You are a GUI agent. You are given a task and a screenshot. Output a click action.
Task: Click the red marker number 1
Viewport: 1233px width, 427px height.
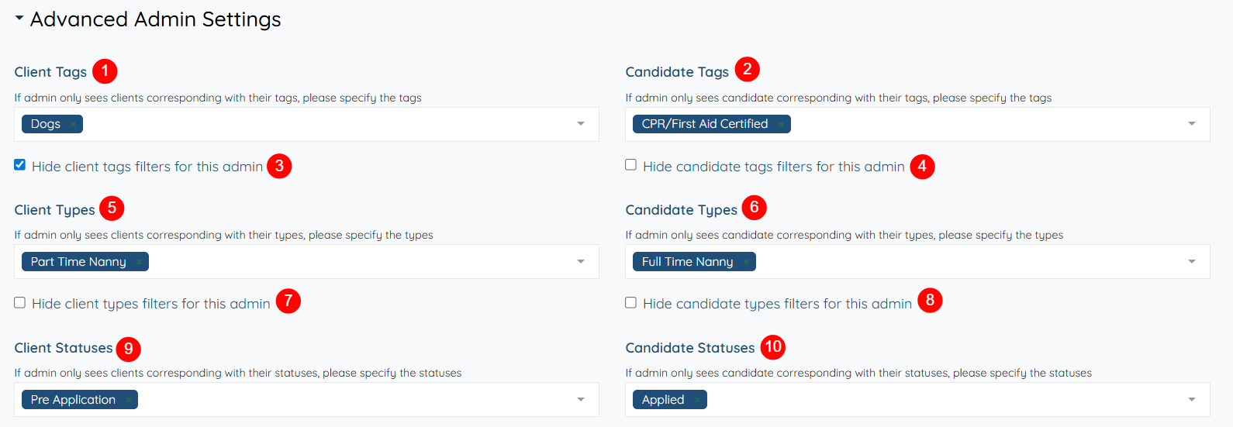(105, 71)
